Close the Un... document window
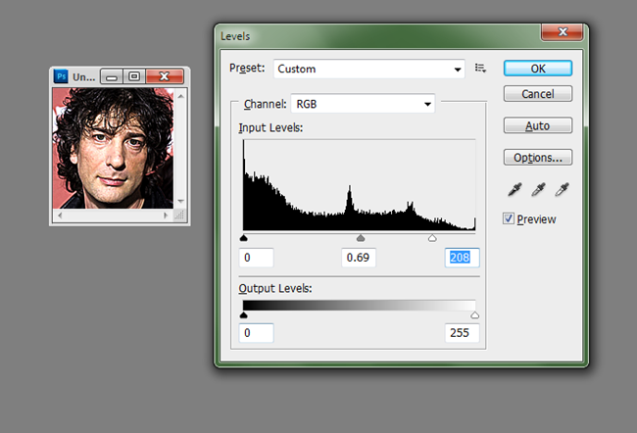The image size is (637, 433). 165,76
